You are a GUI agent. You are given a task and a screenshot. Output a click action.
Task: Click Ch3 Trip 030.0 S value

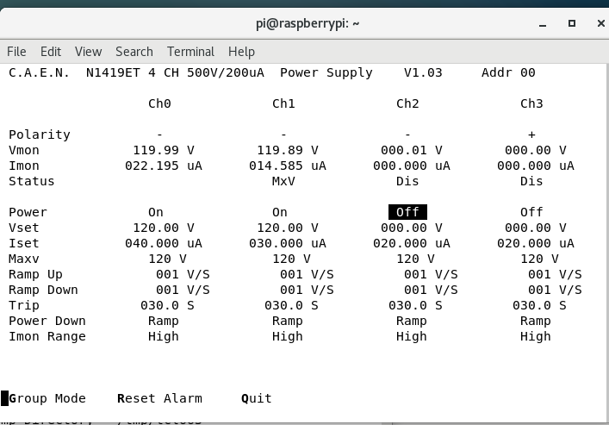[x=539, y=306]
